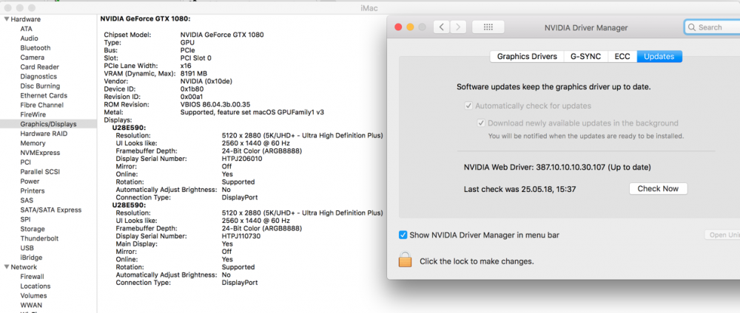Select Graphics/Displays in the sidebar
Image resolution: width=740 pixels, height=313 pixels.
(x=48, y=124)
